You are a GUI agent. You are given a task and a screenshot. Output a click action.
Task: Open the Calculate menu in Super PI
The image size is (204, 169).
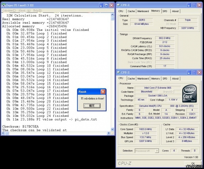(9, 11)
